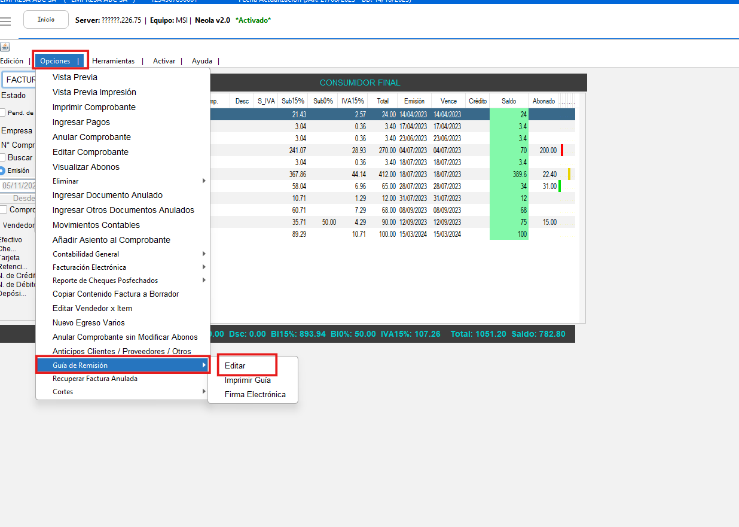739x527 pixels.
Task: Click the emission date input field
Action: 18,185
